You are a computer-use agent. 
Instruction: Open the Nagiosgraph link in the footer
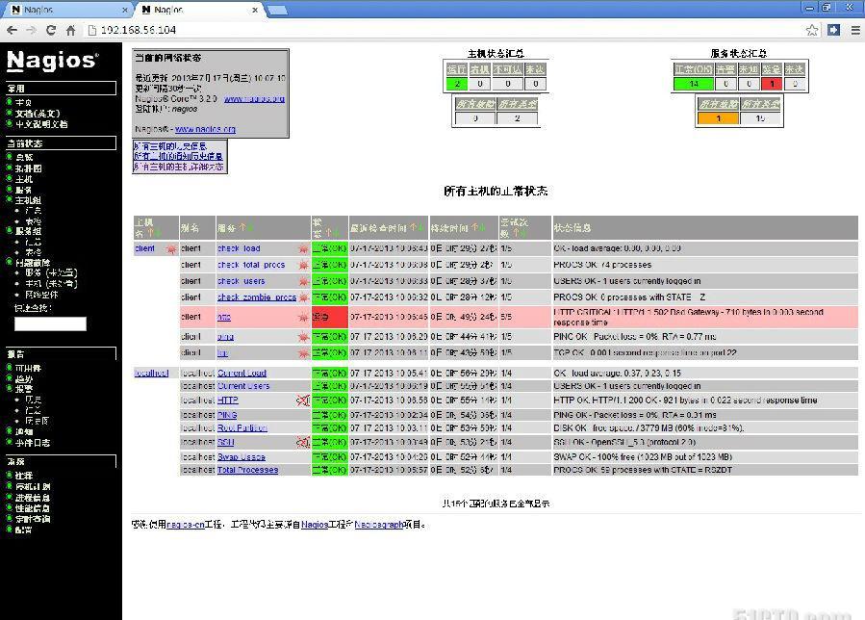378,525
